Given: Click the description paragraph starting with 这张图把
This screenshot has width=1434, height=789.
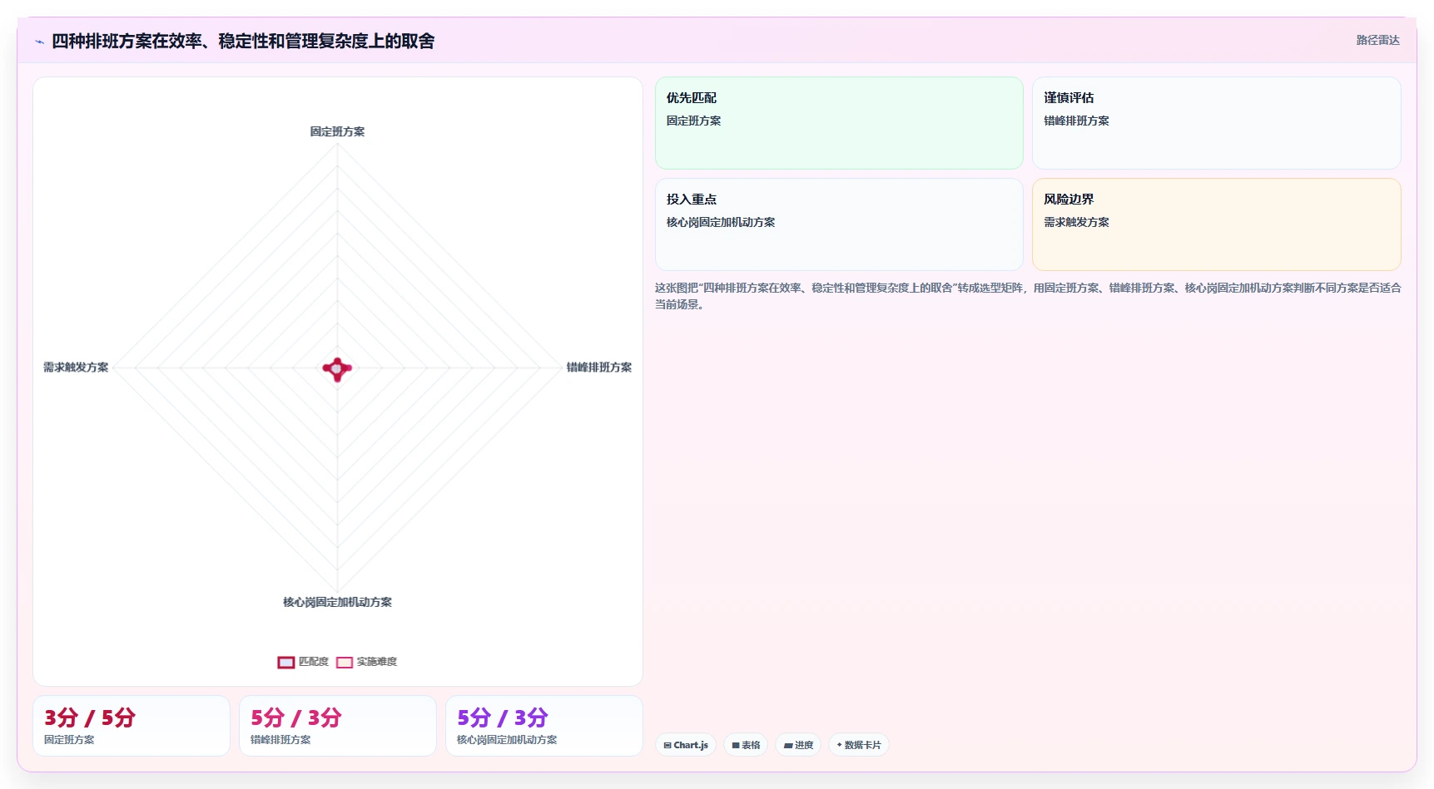Looking at the screenshot, I should (x=1028, y=296).
